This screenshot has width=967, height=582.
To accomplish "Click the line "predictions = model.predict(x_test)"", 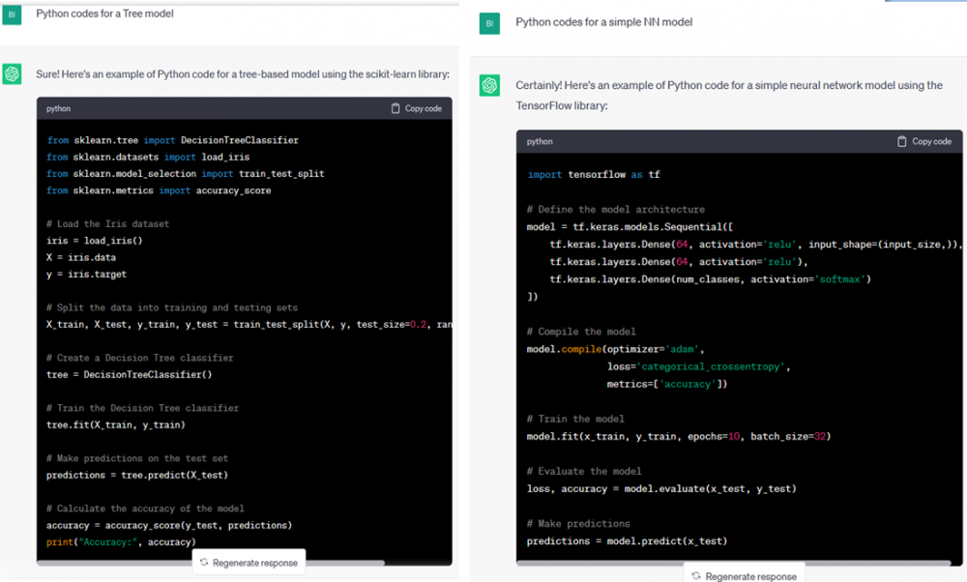I will tap(627, 540).
